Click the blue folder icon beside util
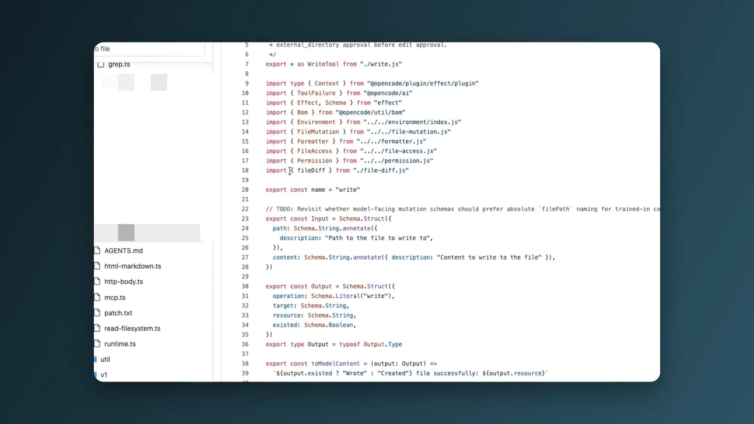 (x=96, y=359)
